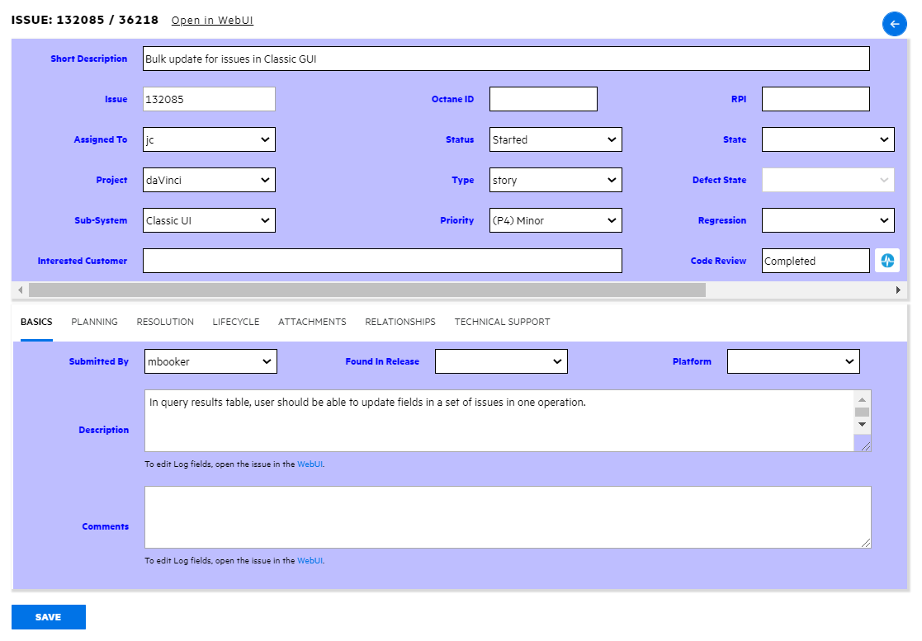This screenshot has width=922, height=641.
Task: Choose a Priority from the dropdown
Action: (555, 220)
